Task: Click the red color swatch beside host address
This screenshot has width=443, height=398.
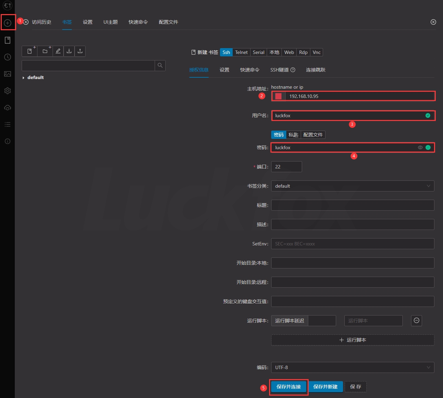Action: tap(278, 96)
